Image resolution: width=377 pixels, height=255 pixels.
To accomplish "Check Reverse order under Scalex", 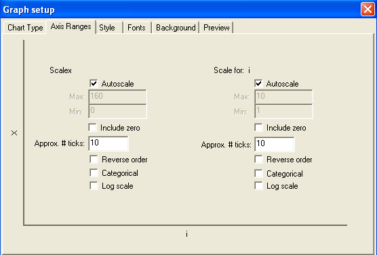I will pos(94,159).
